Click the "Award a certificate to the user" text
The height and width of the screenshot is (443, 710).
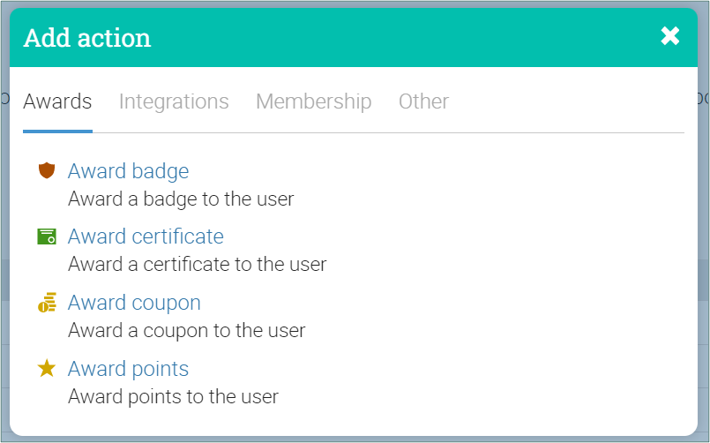(x=197, y=264)
